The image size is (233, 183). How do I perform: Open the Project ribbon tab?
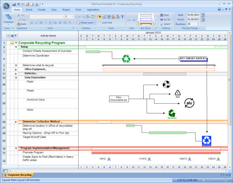click(66, 9)
